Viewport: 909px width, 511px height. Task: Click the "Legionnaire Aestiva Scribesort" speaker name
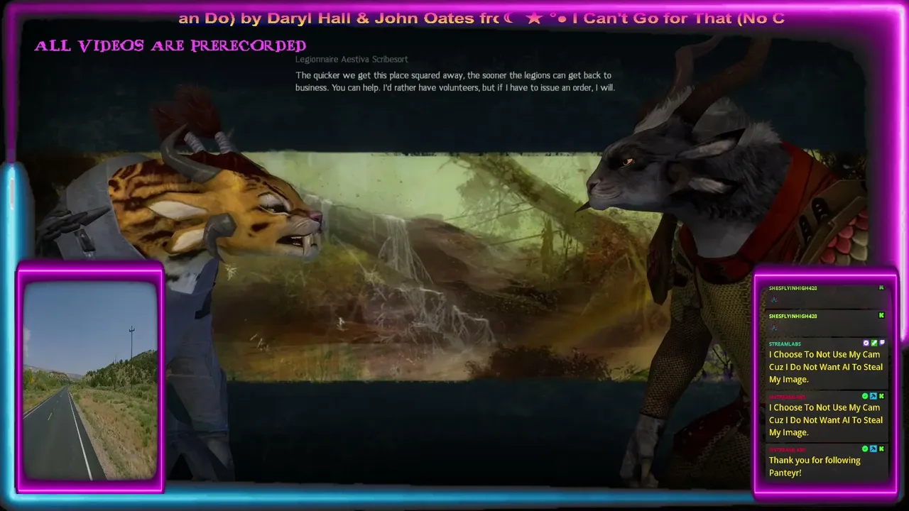click(x=352, y=60)
